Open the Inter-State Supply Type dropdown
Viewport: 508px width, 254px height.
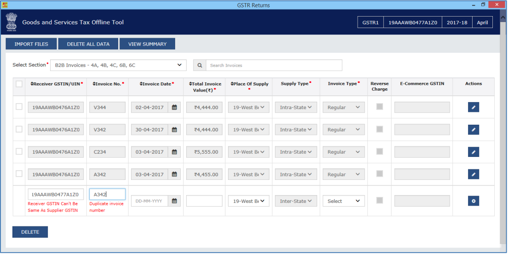pyautogui.click(x=296, y=201)
